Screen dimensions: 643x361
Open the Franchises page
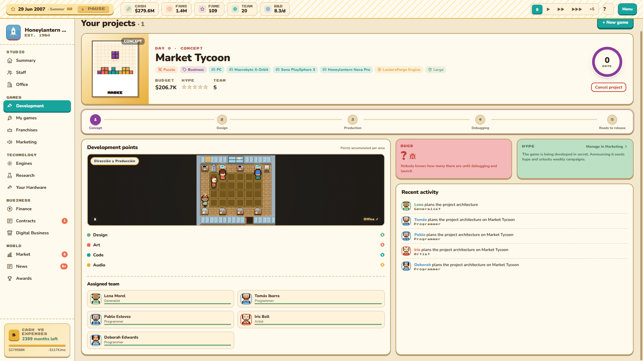(x=37, y=130)
